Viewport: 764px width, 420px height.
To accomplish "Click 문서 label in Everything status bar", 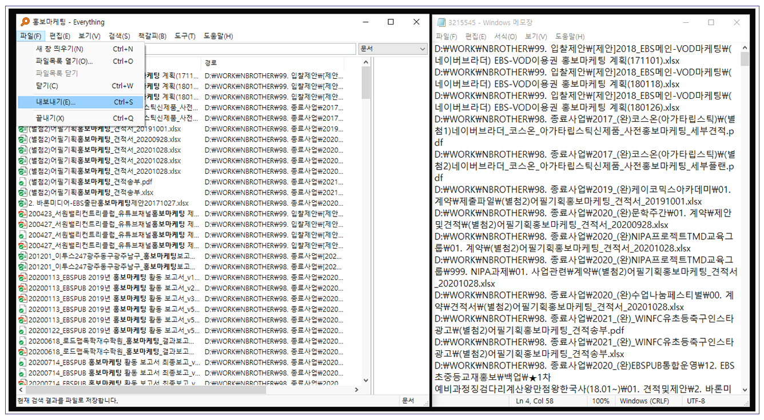I will [x=408, y=401].
